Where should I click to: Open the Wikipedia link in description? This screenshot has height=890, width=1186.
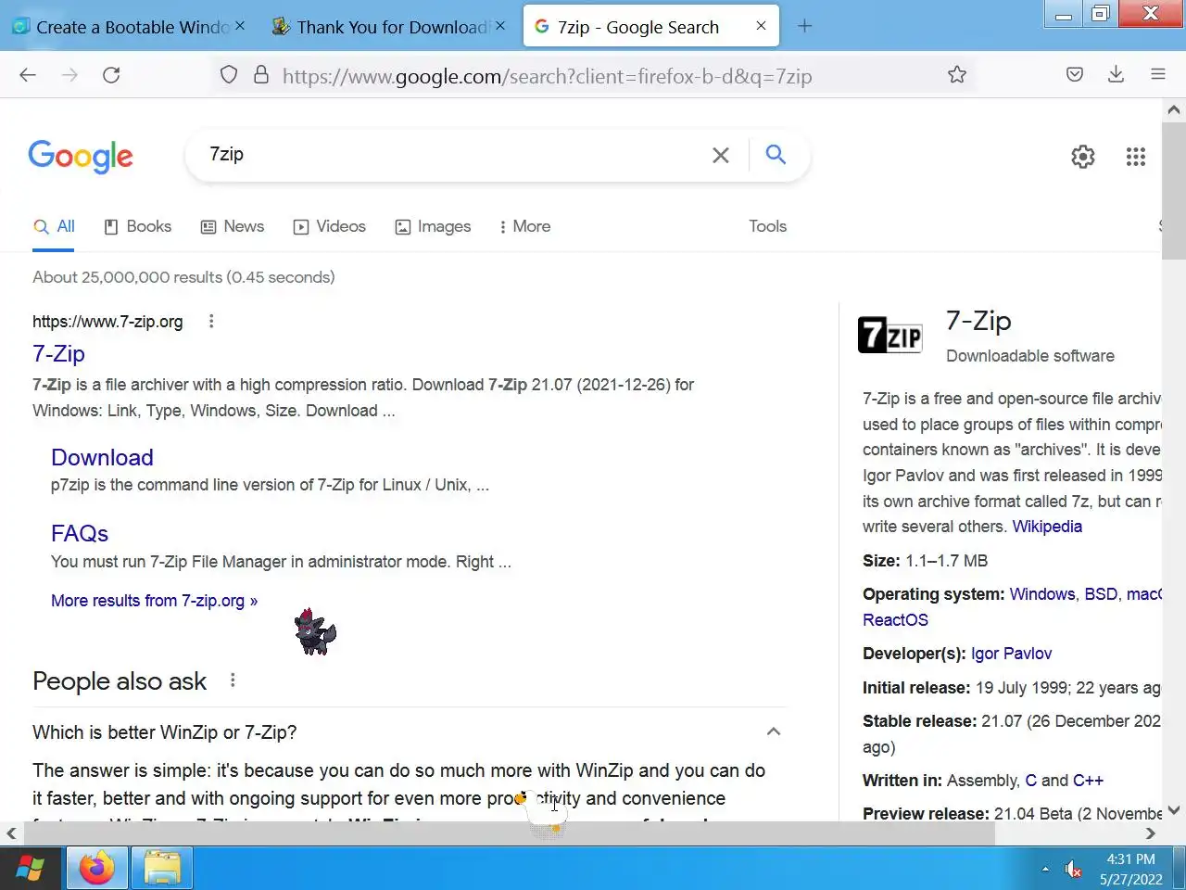point(1047,527)
